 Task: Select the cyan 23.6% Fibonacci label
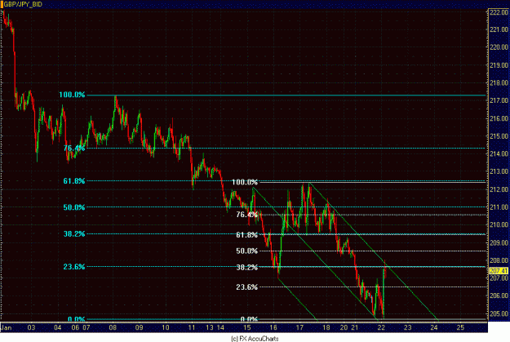[x=74, y=267]
